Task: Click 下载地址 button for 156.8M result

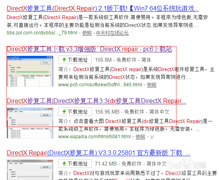Action: 75,60
